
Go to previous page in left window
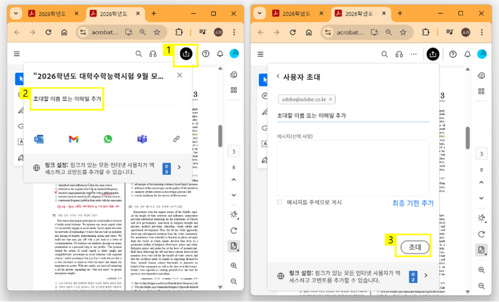click(234, 180)
